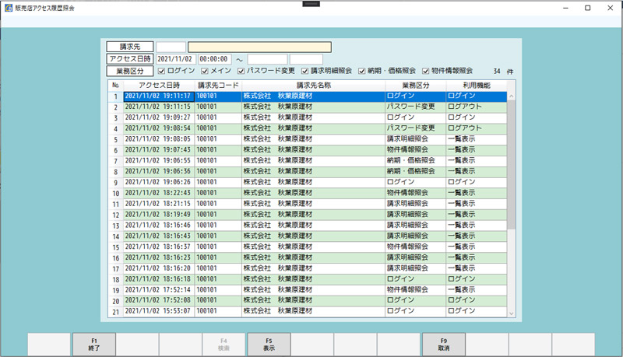This screenshot has width=623, height=357.
Task: Click the 請求先名称 column header
Action: tap(314, 86)
